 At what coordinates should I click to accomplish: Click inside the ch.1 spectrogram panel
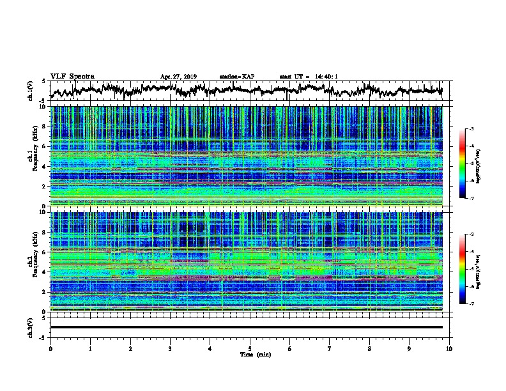click(247, 156)
